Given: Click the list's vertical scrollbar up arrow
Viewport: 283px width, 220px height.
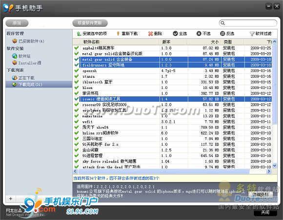Looking at the screenshot, I should point(275,42).
